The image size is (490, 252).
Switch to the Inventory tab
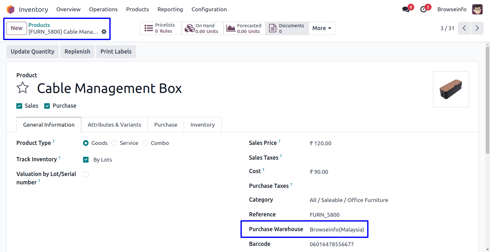(202, 125)
